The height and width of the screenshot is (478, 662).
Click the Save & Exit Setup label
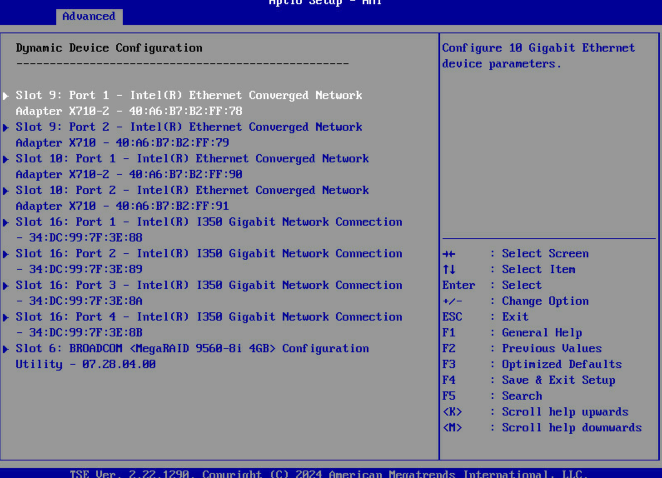[x=559, y=380]
